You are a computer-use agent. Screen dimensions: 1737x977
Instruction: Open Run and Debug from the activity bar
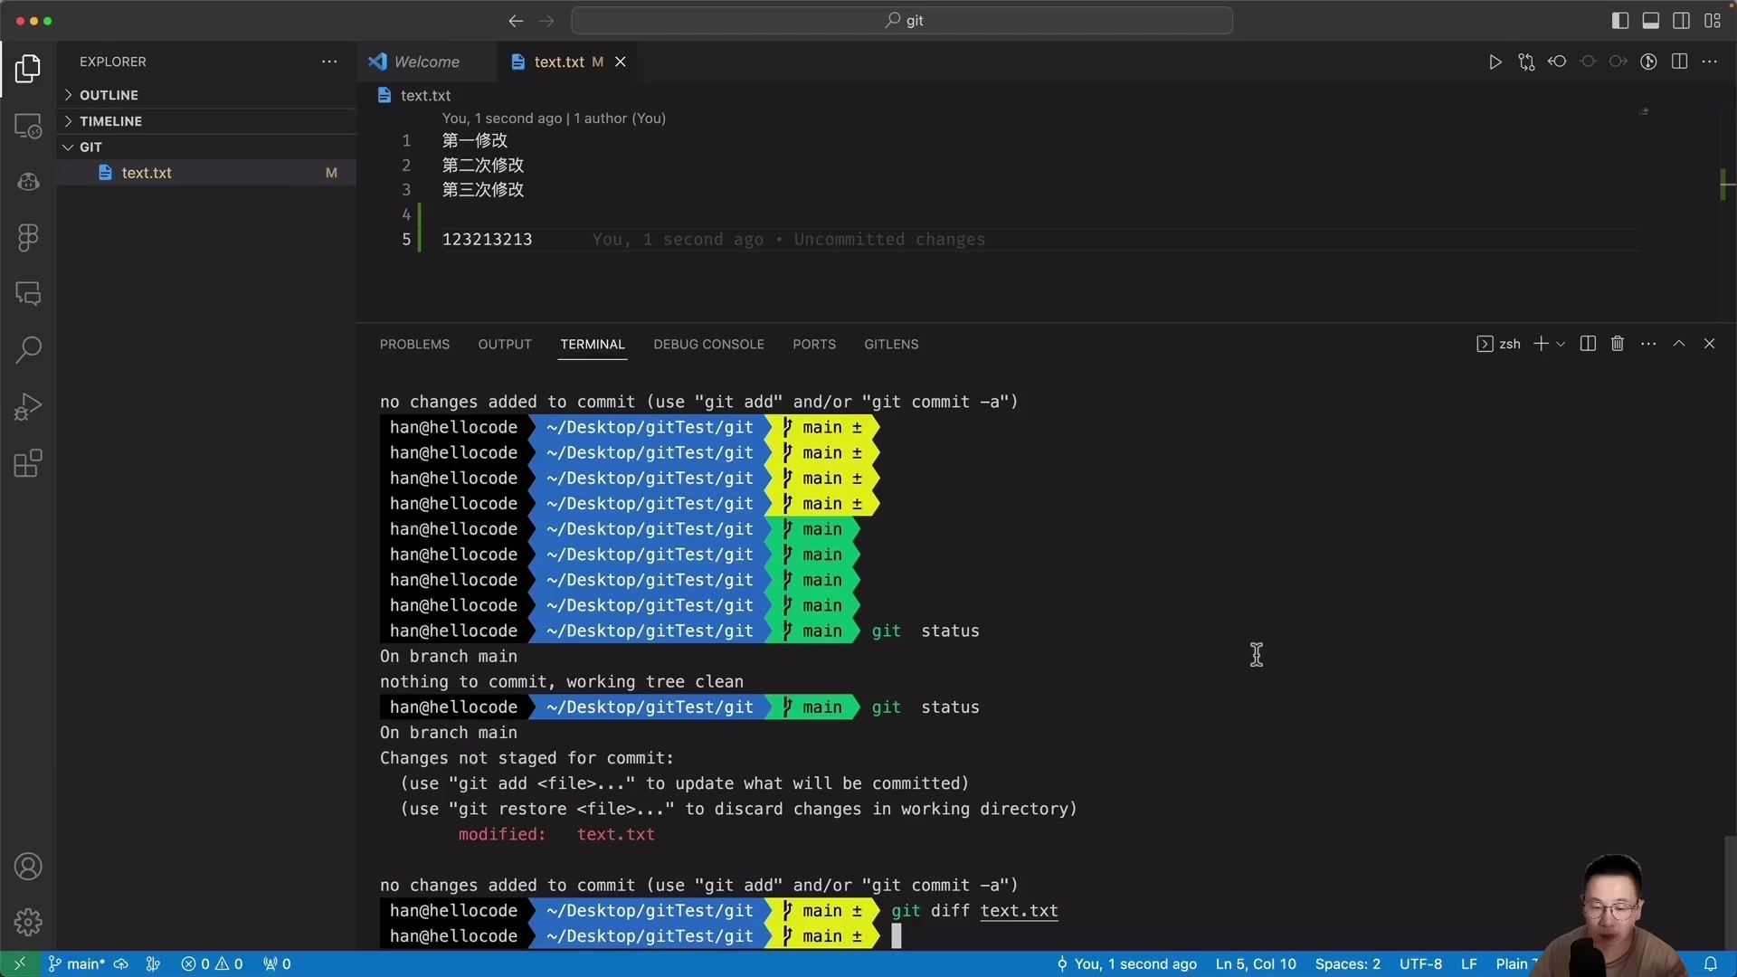click(x=28, y=406)
